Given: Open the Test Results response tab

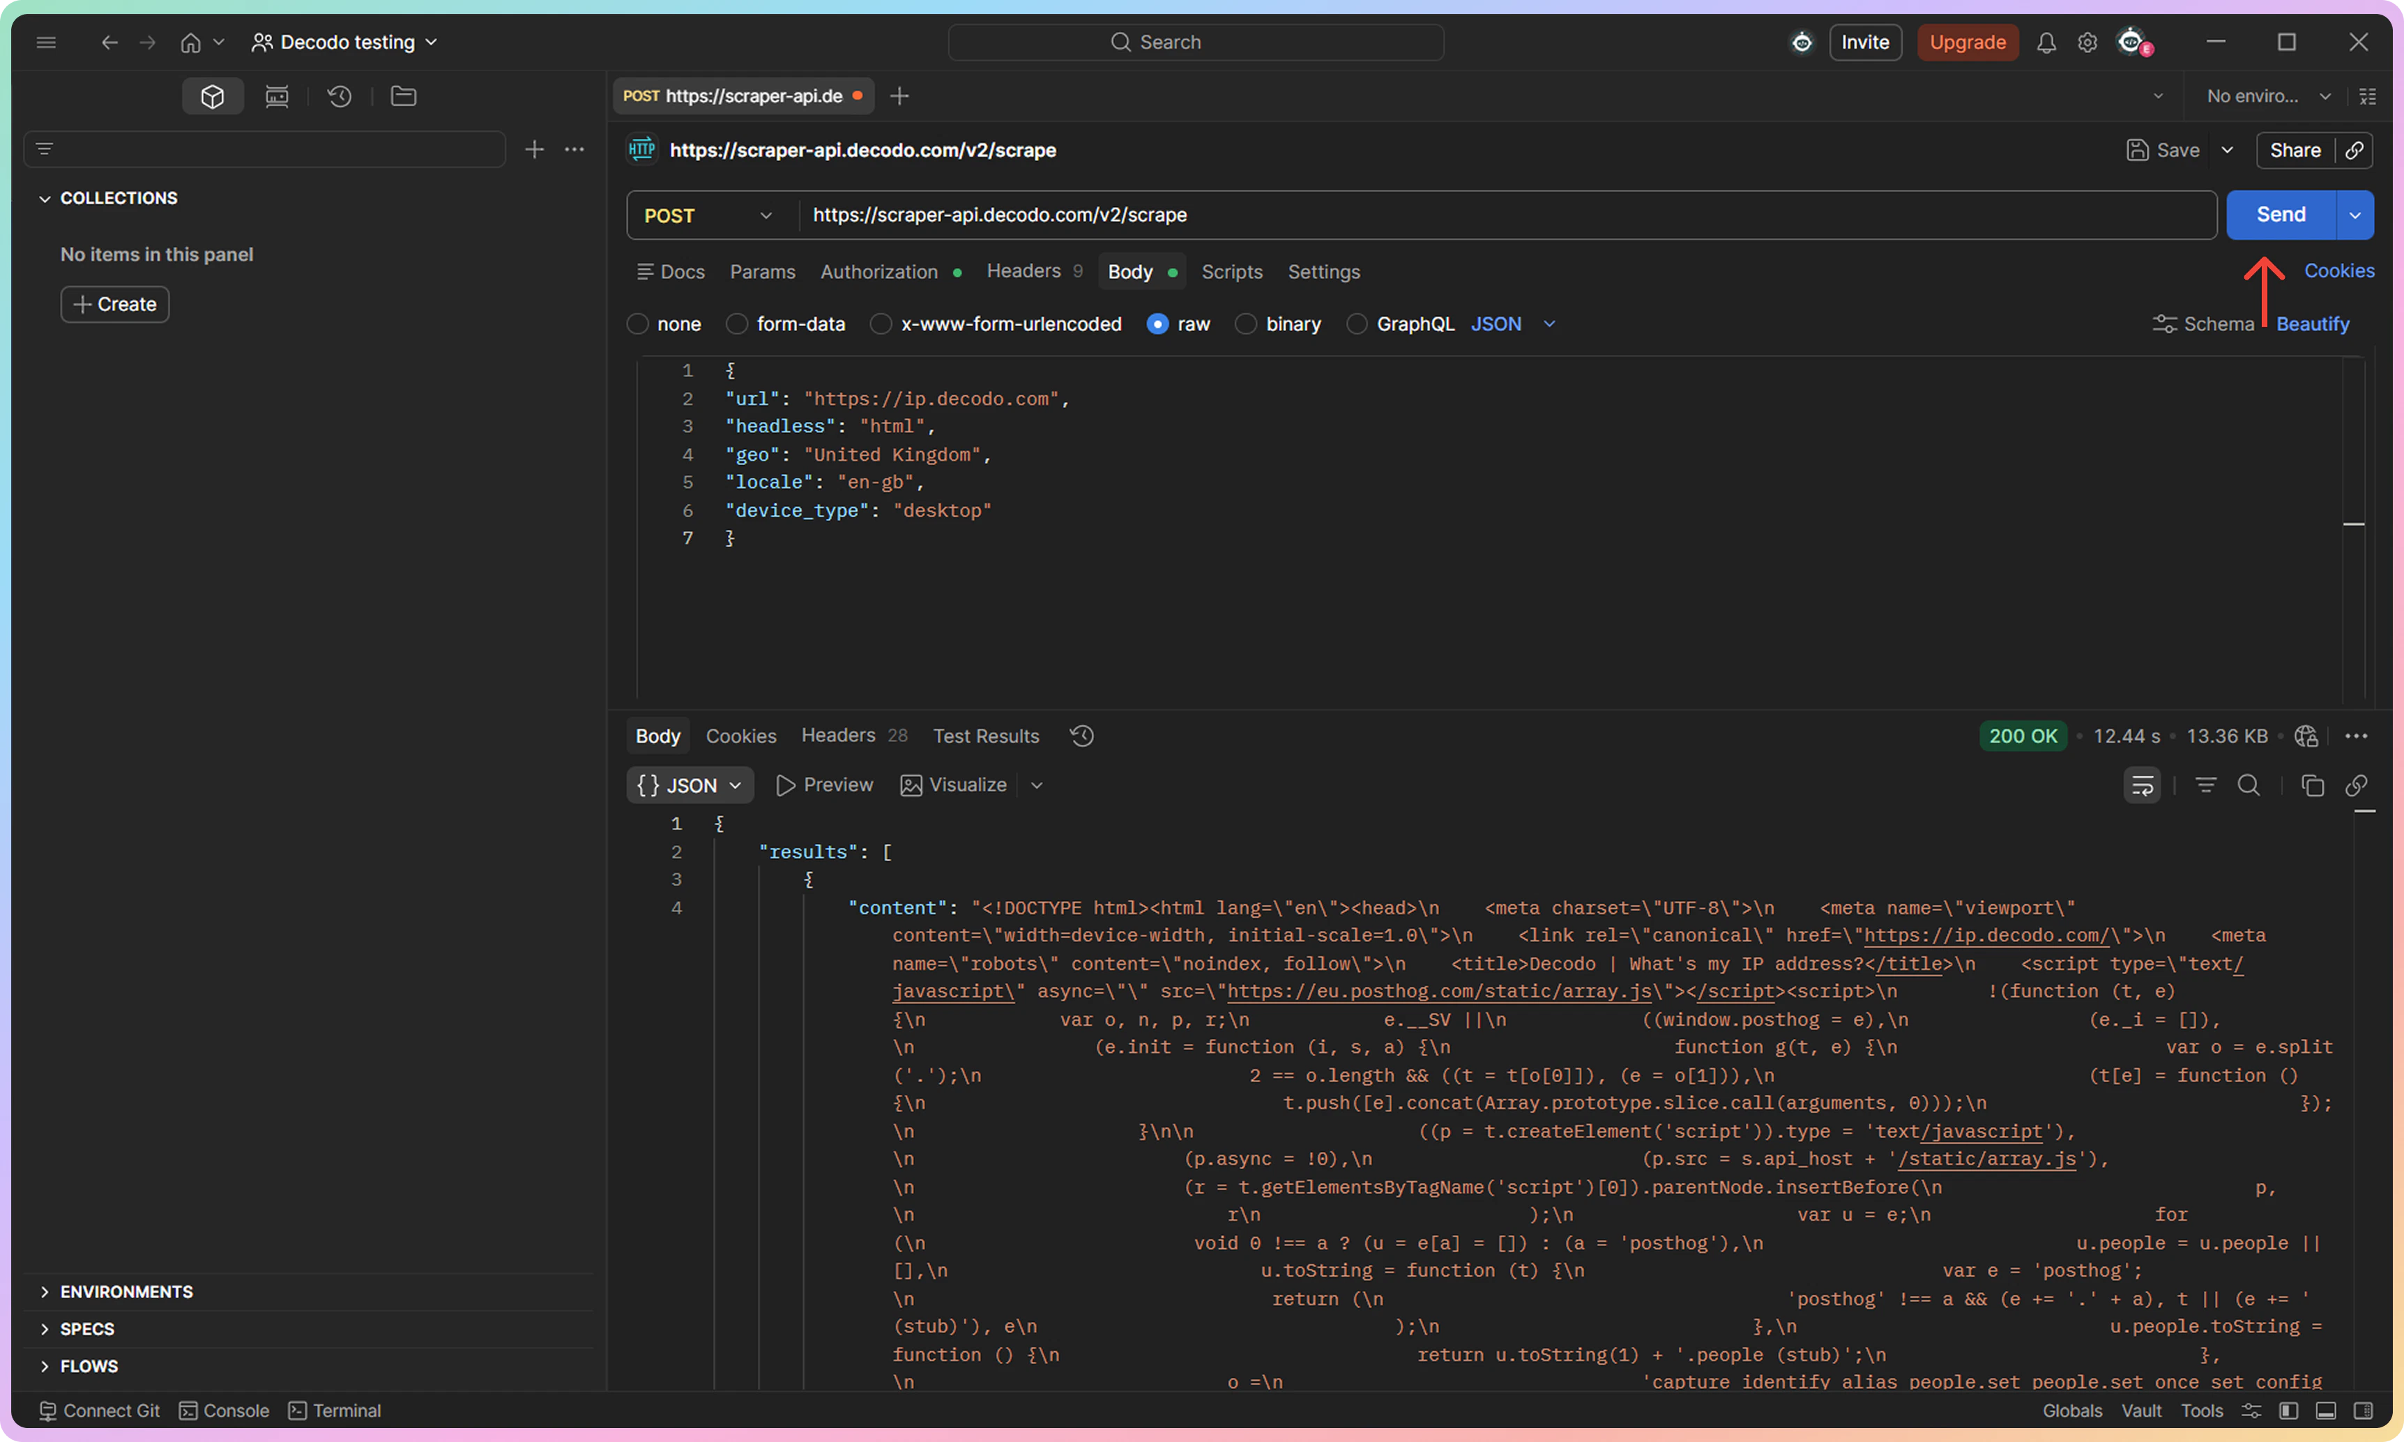Looking at the screenshot, I should (x=986, y=736).
